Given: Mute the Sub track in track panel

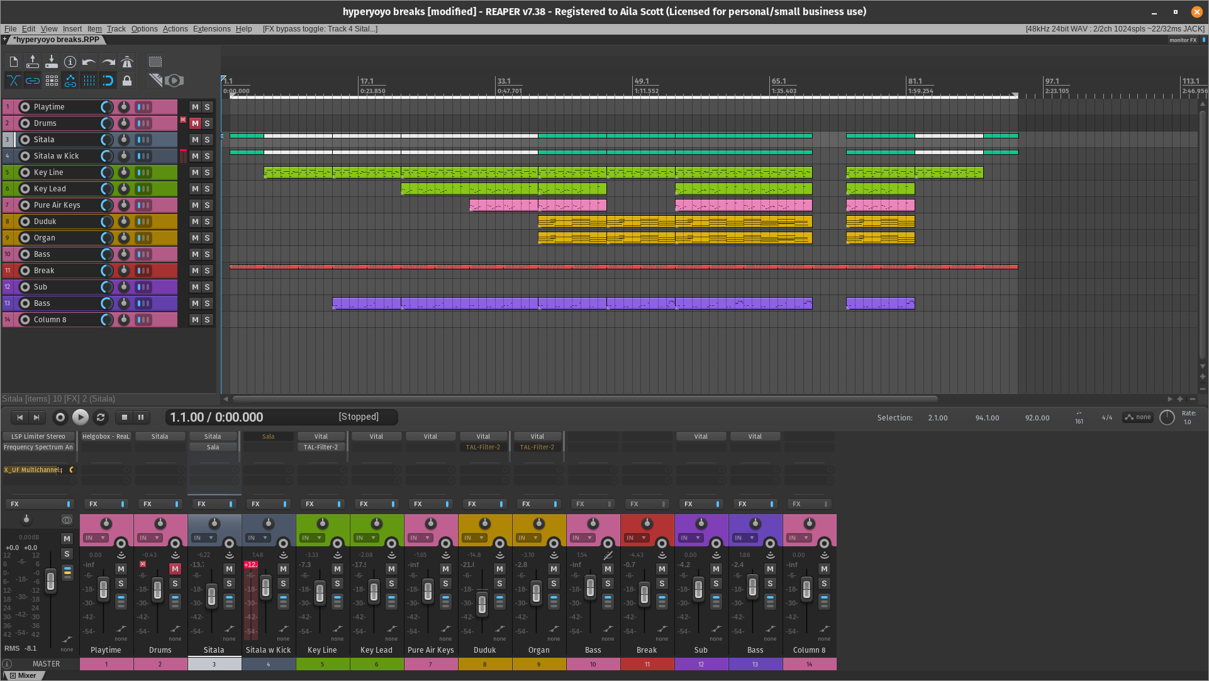Looking at the screenshot, I should (x=195, y=287).
